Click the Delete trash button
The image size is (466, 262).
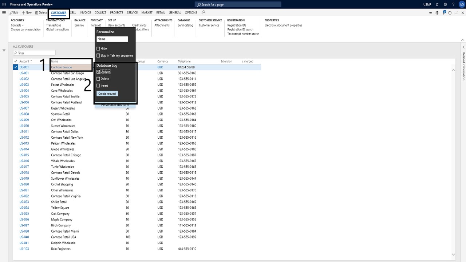[41, 13]
